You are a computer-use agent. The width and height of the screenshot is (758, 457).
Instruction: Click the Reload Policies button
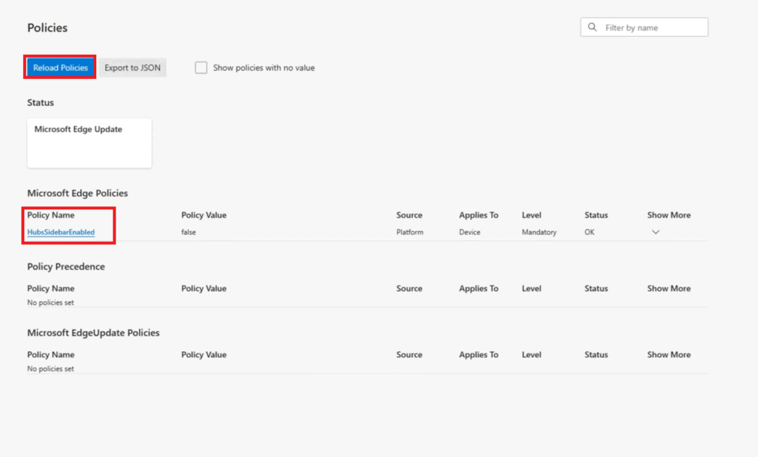pyautogui.click(x=60, y=67)
